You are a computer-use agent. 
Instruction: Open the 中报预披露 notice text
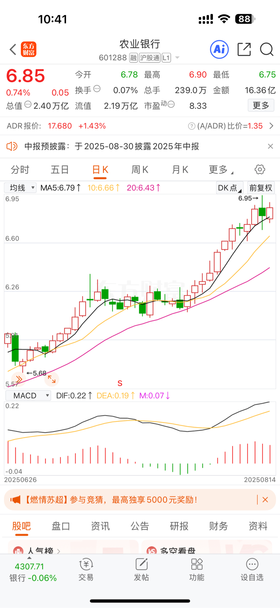pos(112,146)
